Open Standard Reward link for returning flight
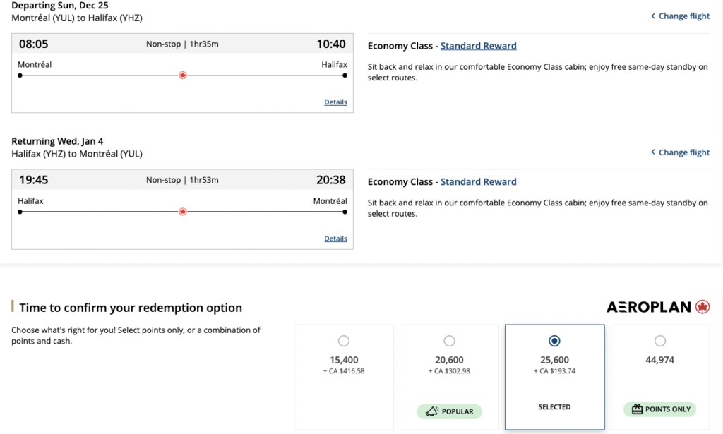723x434 pixels. 478,182
